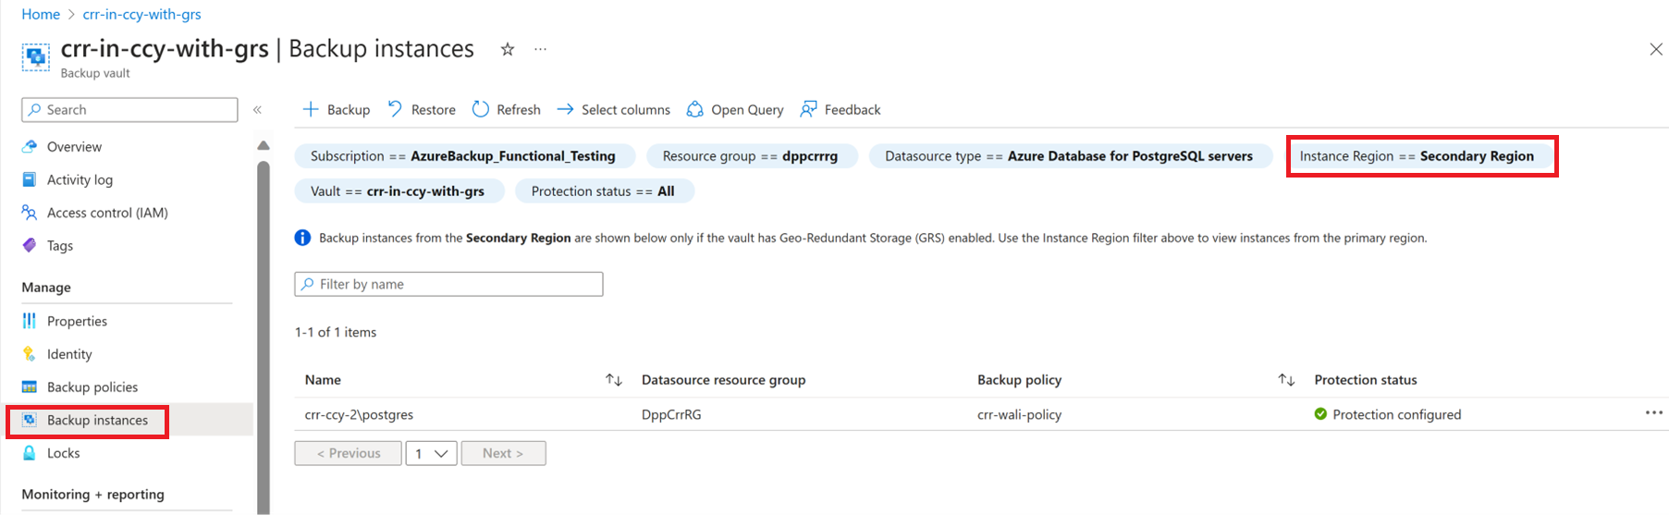Click the Activity log icon
This screenshot has height=515, width=1669.
[x=30, y=179]
